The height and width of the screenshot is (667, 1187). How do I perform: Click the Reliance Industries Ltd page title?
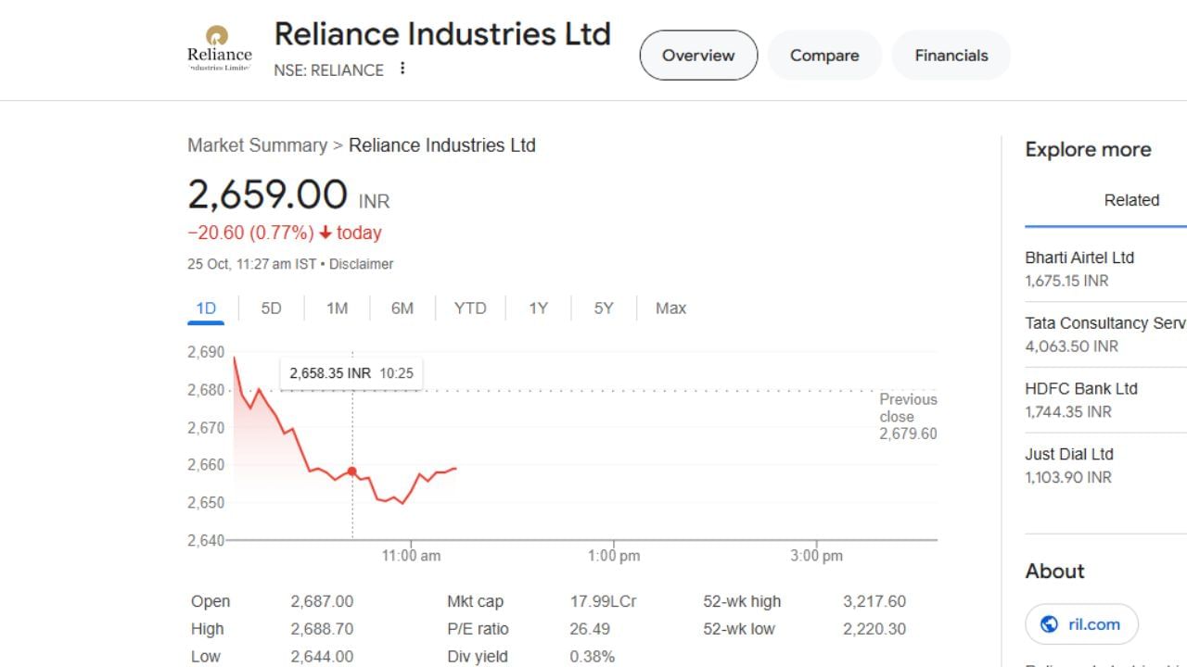click(x=442, y=34)
